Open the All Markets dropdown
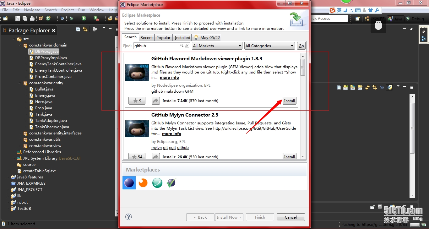Screen dimensions: 429x229 (x=217, y=46)
